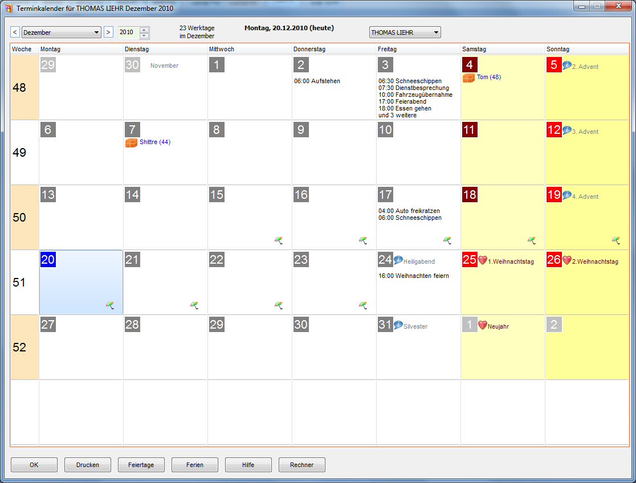The height and width of the screenshot is (483, 636).
Task: Click the year spinner up arrow
Action: [144, 29]
